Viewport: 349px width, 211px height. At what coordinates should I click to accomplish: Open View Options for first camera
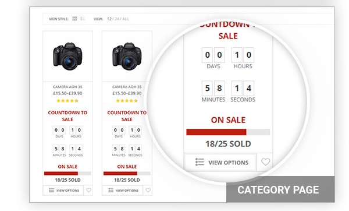click(x=63, y=191)
